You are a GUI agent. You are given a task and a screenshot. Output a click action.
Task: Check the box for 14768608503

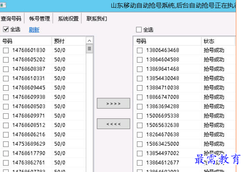click(6, 107)
